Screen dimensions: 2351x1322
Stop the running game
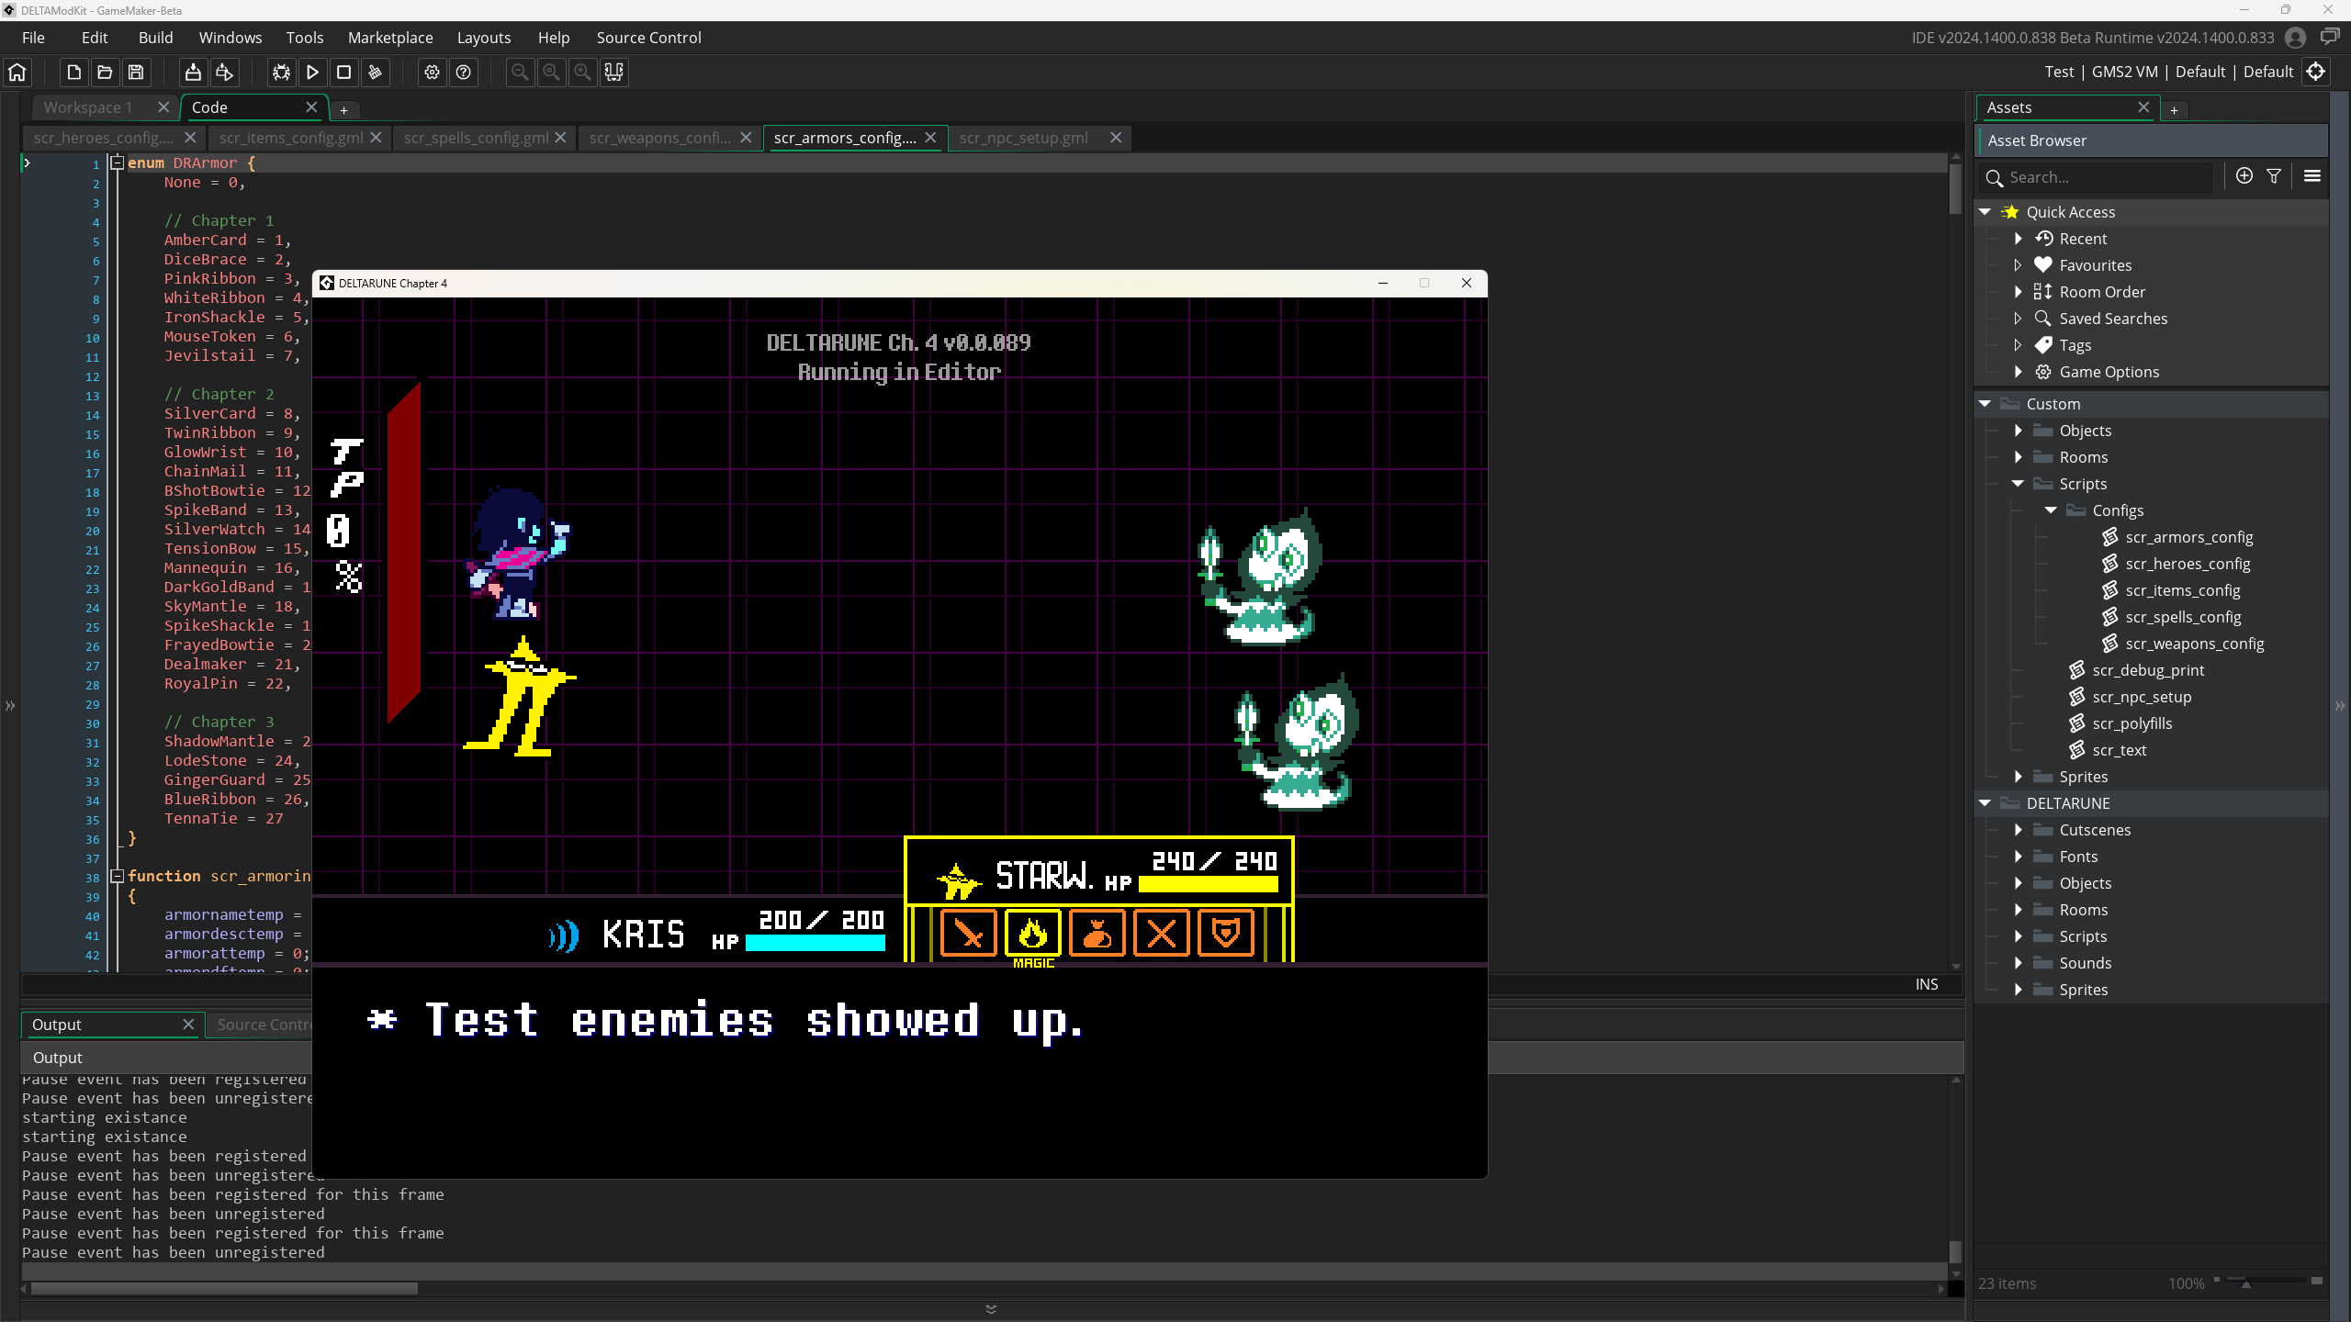pyautogui.click(x=343, y=72)
